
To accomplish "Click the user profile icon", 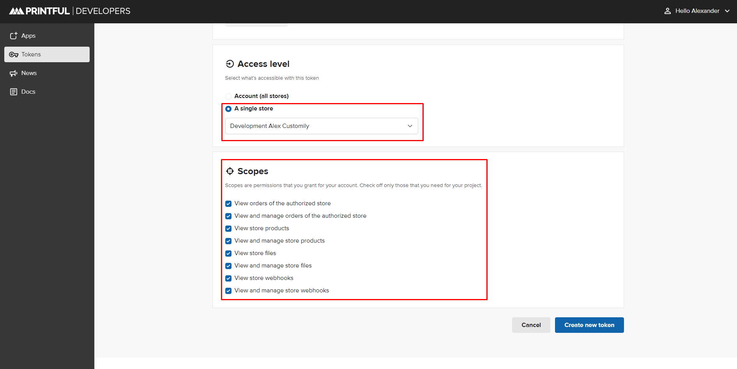I will [667, 11].
